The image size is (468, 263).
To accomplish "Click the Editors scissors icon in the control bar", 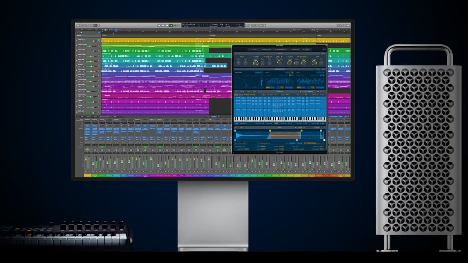I will [98, 25].
